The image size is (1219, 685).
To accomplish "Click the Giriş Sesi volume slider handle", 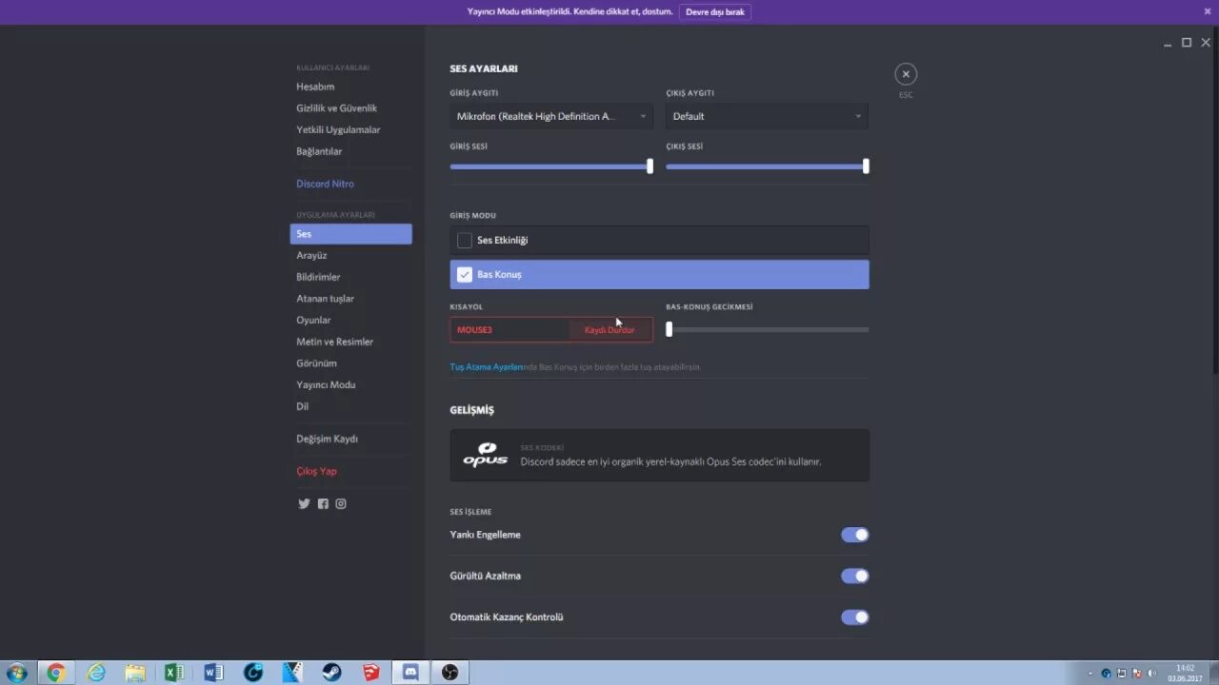I will coord(650,166).
